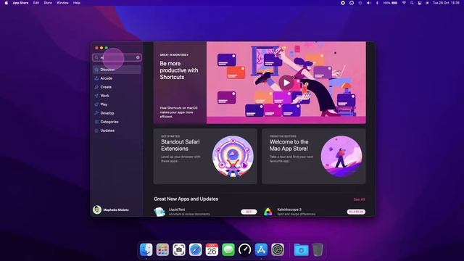Viewport: 464px width, 261px height.
Task: Click the Categories grid icon
Action: tap(96, 122)
